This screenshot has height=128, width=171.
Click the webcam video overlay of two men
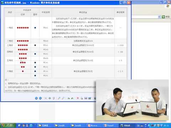coord(132,100)
